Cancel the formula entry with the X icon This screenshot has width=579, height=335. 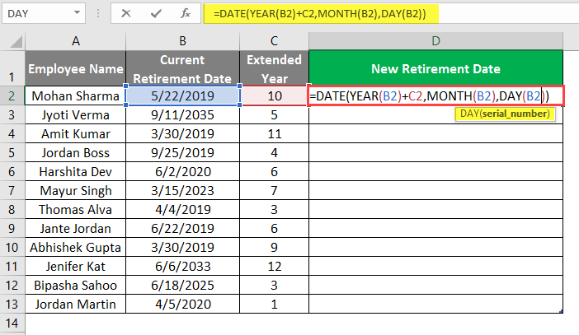(x=126, y=13)
